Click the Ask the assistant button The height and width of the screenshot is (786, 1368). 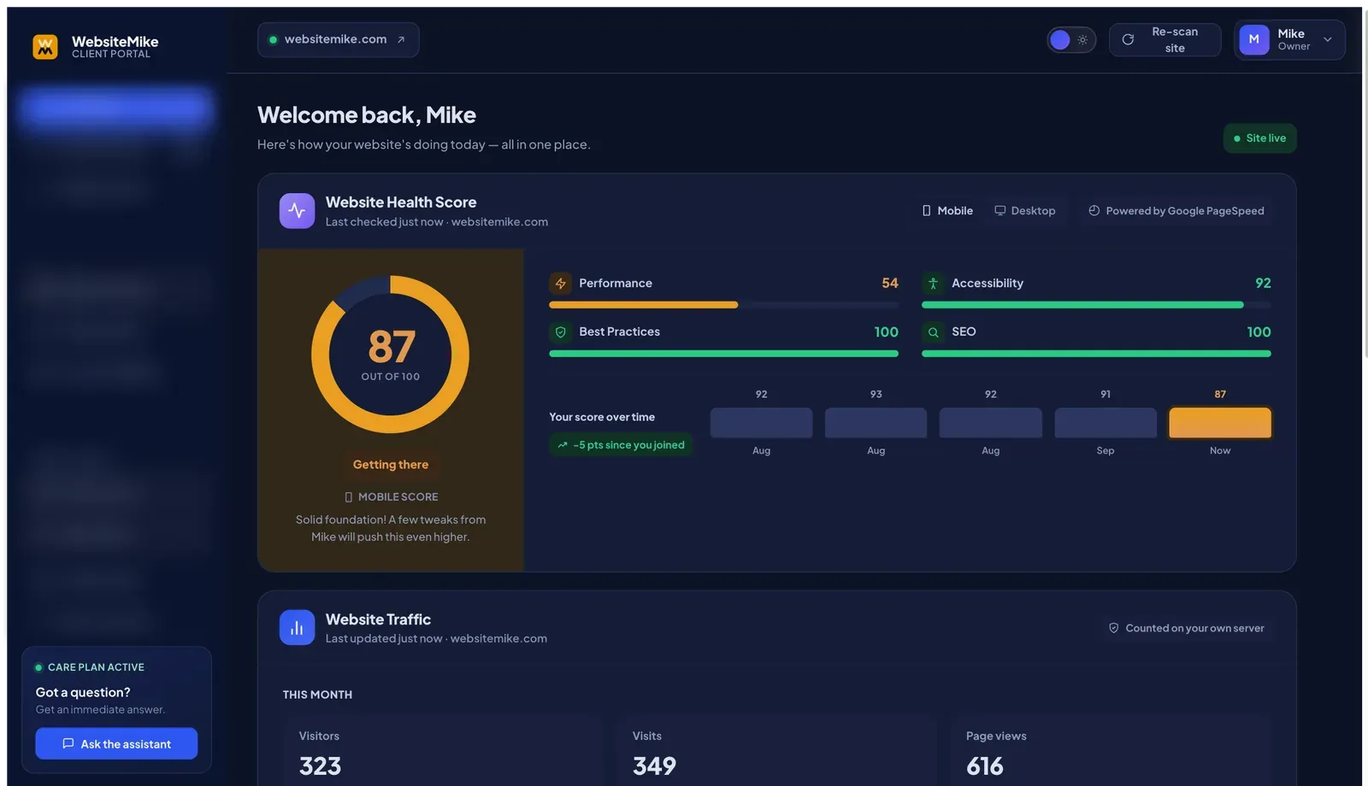(116, 744)
